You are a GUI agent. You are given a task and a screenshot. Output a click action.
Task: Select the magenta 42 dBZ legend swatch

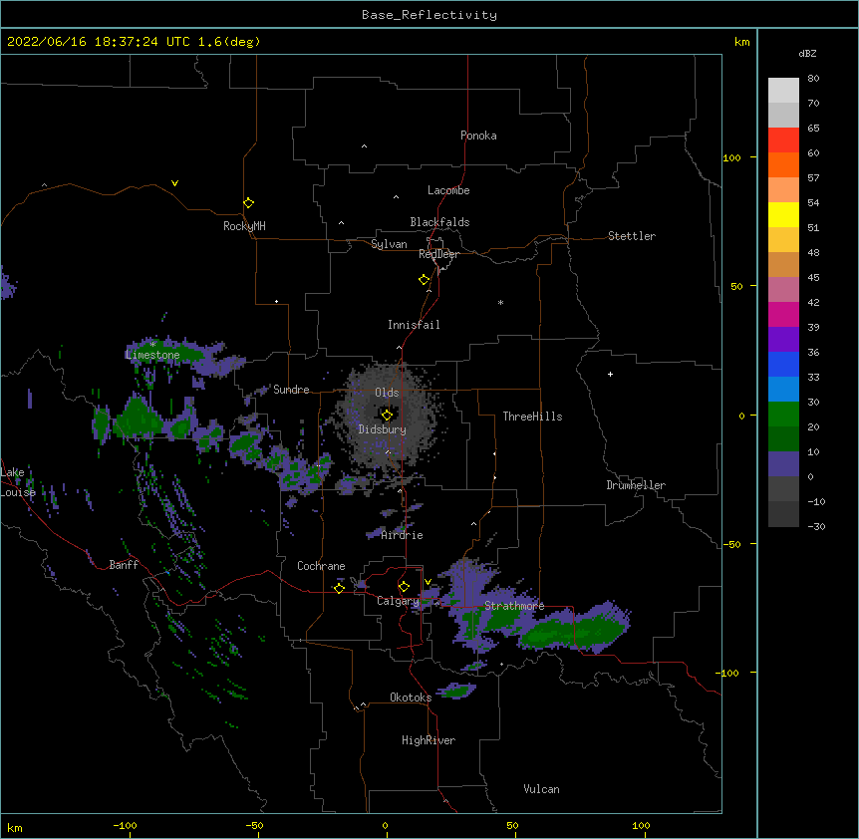pyautogui.click(x=783, y=314)
